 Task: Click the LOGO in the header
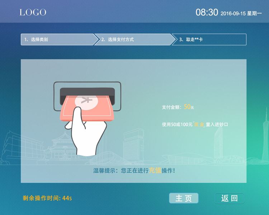(33, 12)
